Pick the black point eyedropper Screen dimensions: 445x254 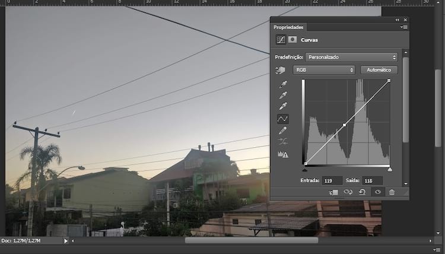click(282, 84)
